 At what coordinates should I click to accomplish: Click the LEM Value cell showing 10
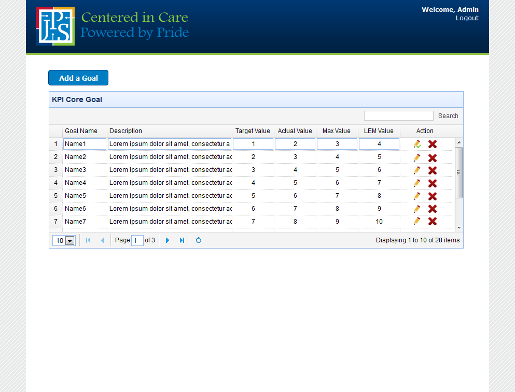[x=379, y=222]
